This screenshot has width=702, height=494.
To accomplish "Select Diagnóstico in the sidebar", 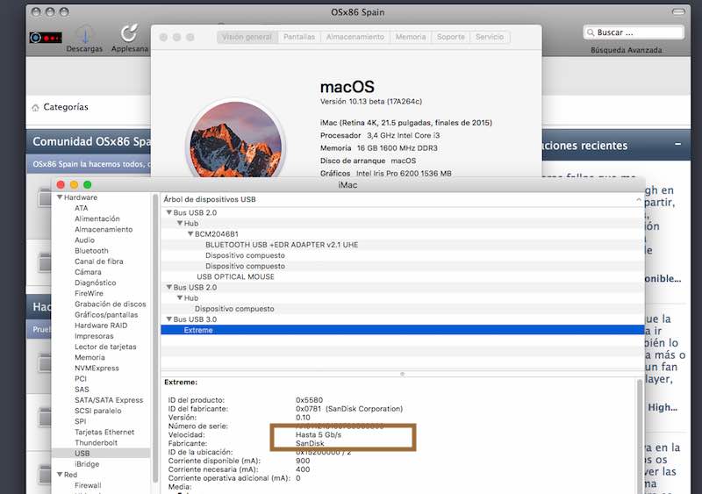I will (x=95, y=283).
